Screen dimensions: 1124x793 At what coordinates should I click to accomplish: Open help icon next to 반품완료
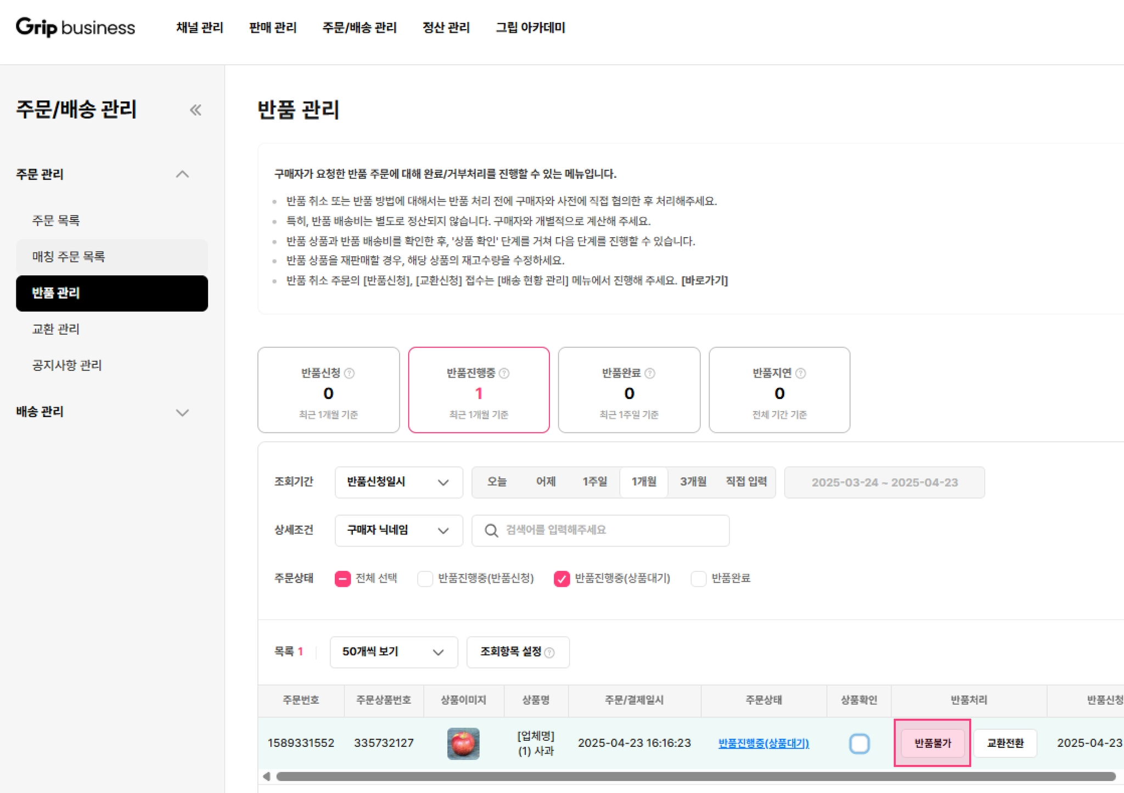(x=650, y=373)
